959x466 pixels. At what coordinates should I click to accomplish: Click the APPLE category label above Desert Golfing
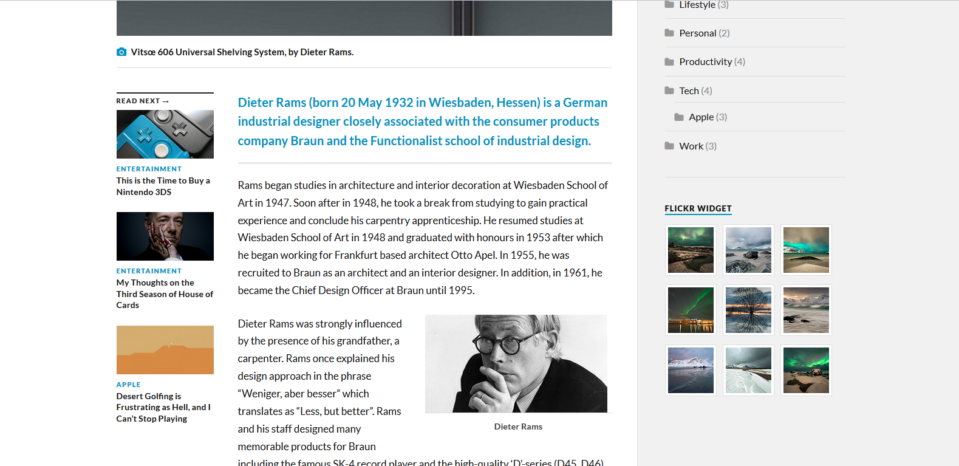[128, 385]
